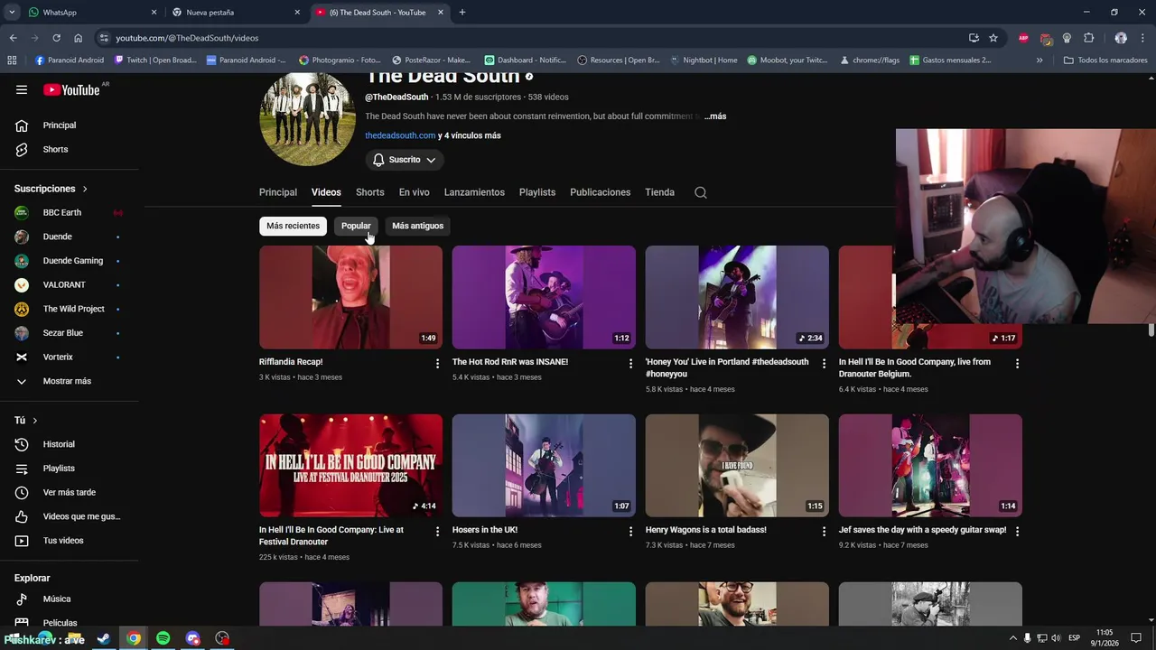The image size is (1156, 650).
Task: Switch to the Lanzamientos tab
Action: pyautogui.click(x=474, y=192)
